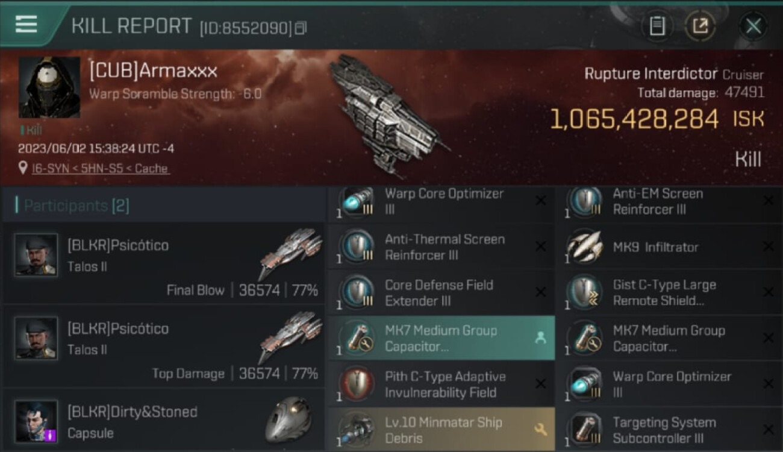The width and height of the screenshot is (783, 452).
Task: Click the Pith C-Type Adaptive Invulnerability Field icon
Action: (x=356, y=384)
